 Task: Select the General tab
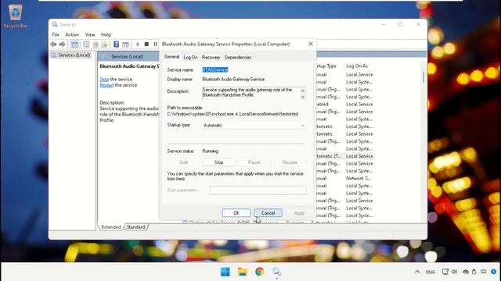coord(171,57)
